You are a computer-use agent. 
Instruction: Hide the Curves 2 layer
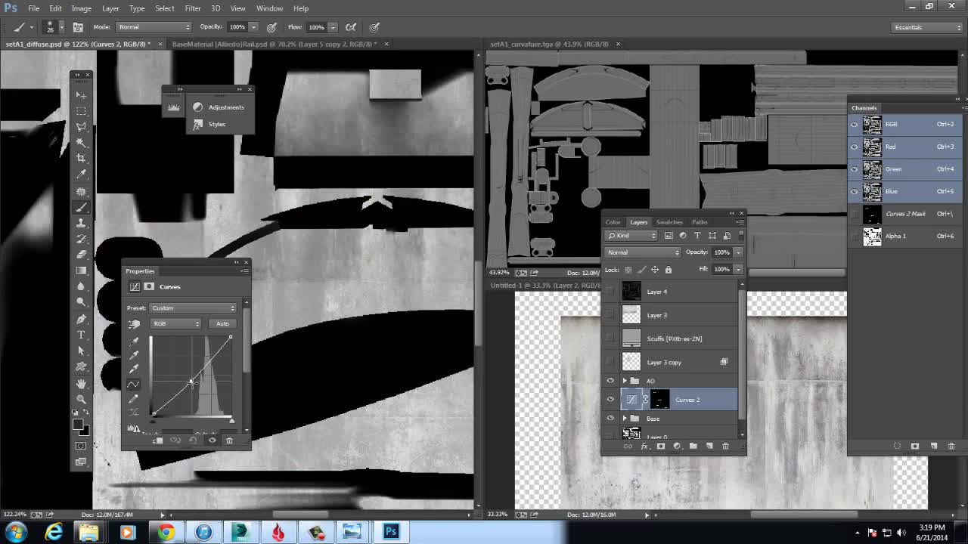[x=610, y=400]
